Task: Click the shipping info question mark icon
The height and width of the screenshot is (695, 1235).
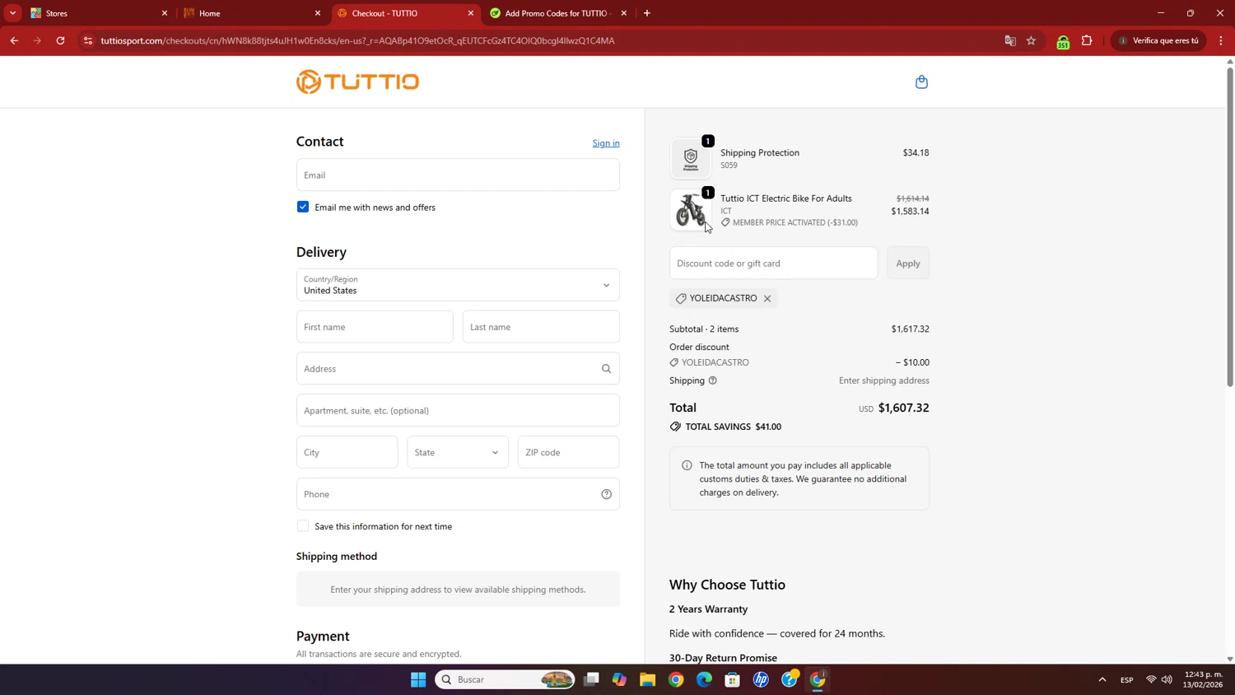Action: point(713,380)
